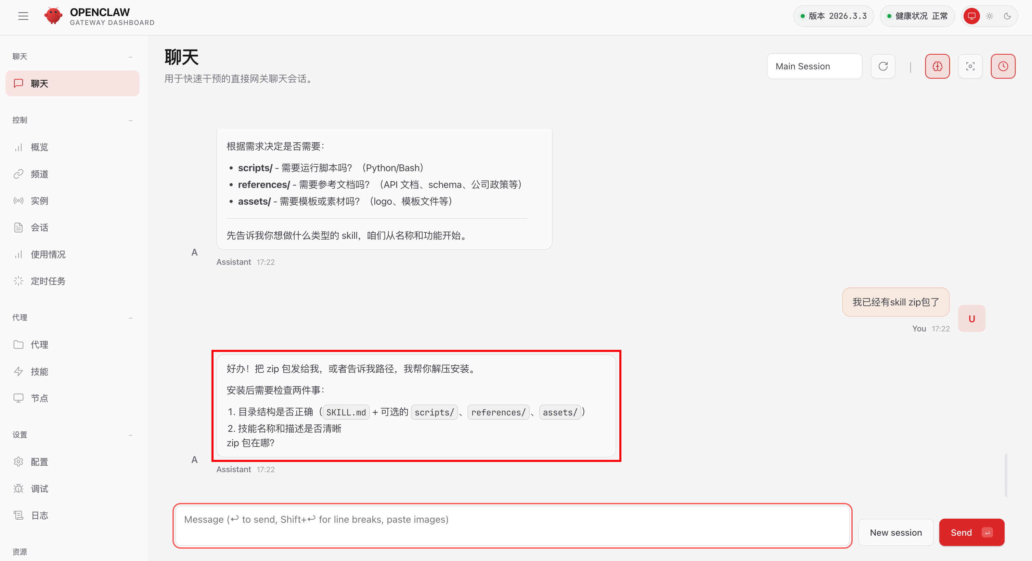Click the focus mode icon
1032x561 pixels.
point(970,66)
